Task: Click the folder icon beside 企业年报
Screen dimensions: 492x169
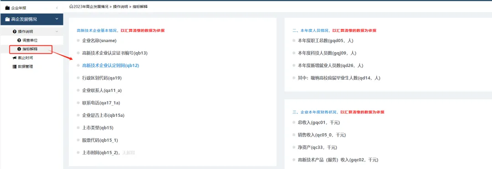Action: click(8, 8)
